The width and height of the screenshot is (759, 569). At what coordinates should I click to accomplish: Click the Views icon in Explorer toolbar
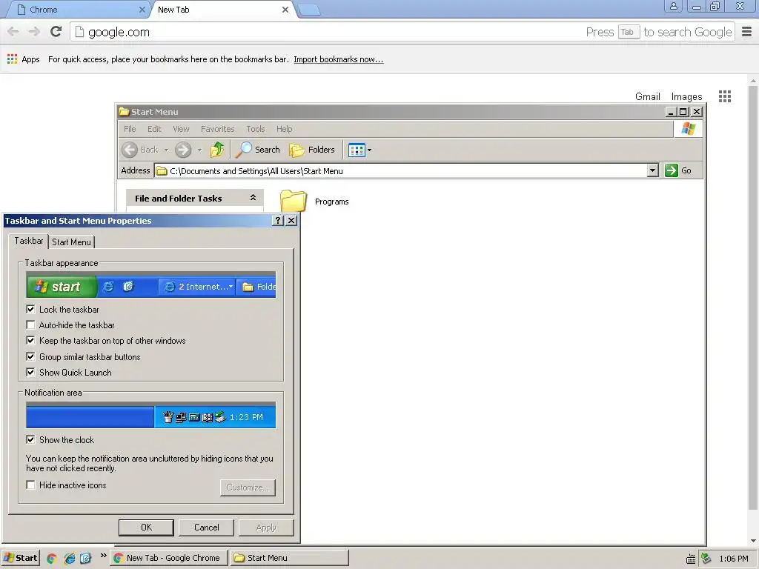[357, 150]
